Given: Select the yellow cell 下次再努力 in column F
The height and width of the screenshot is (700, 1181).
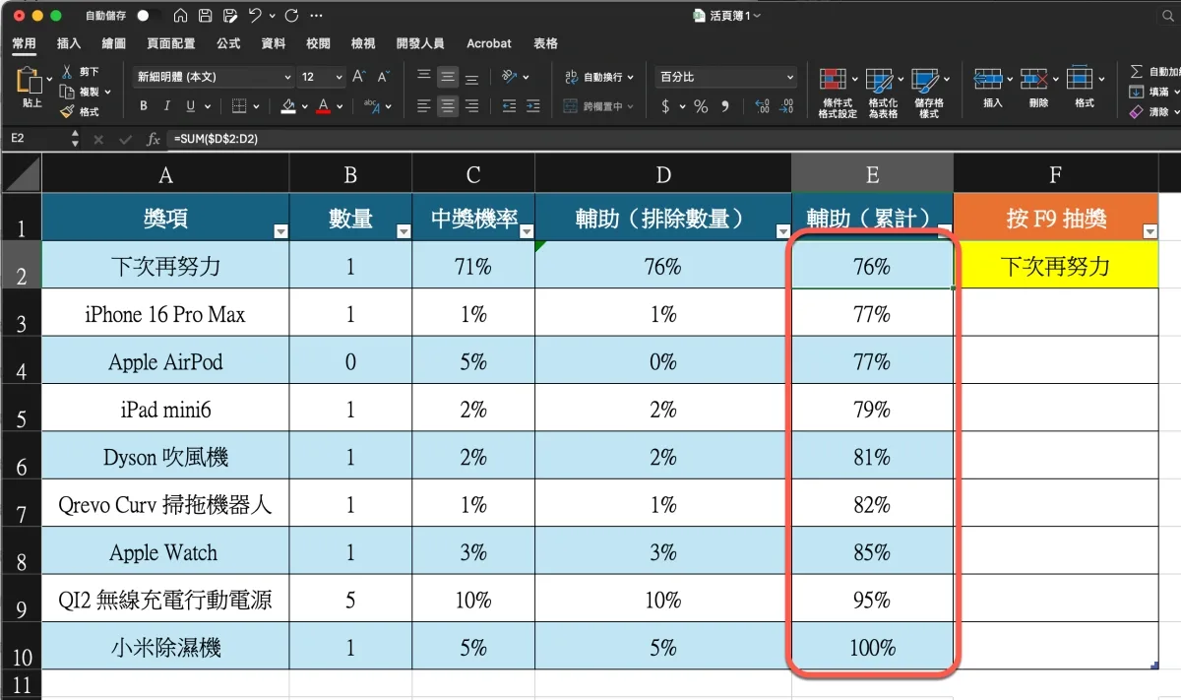Looking at the screenshot, I should (1055, 266).
